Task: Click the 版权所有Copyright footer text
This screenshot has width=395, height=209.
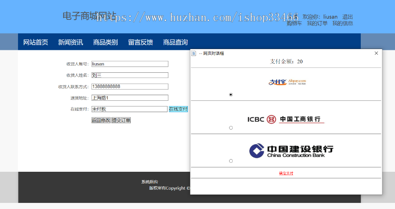Action: 169,188
